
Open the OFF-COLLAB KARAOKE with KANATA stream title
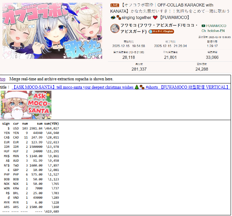coord(170,11)
